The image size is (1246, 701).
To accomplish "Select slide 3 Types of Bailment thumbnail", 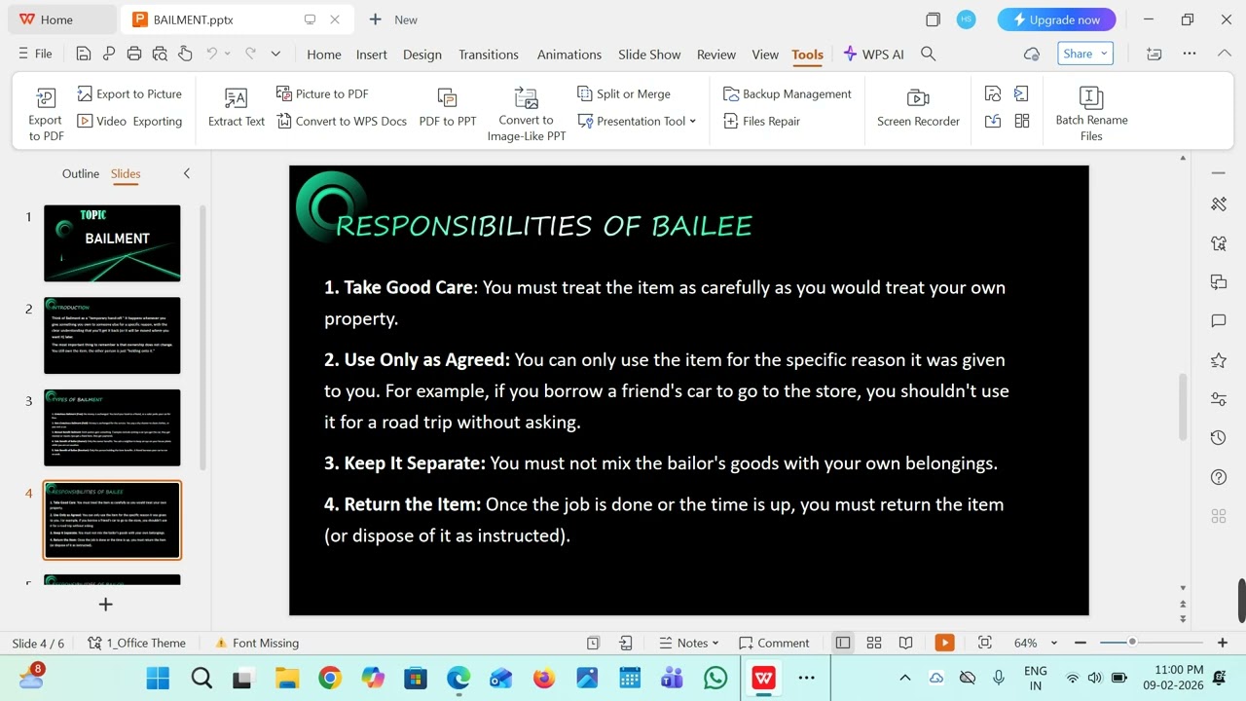I will pyautogui.click(x=112, y=427).
